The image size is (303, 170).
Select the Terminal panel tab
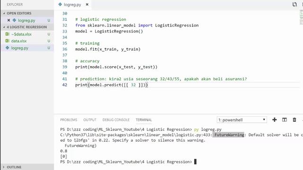pos(143,120)
